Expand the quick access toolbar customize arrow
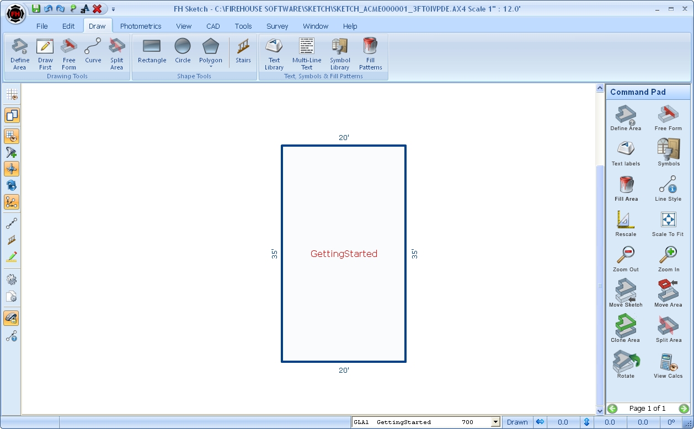The image size is (694, 429). click(113, 9)
